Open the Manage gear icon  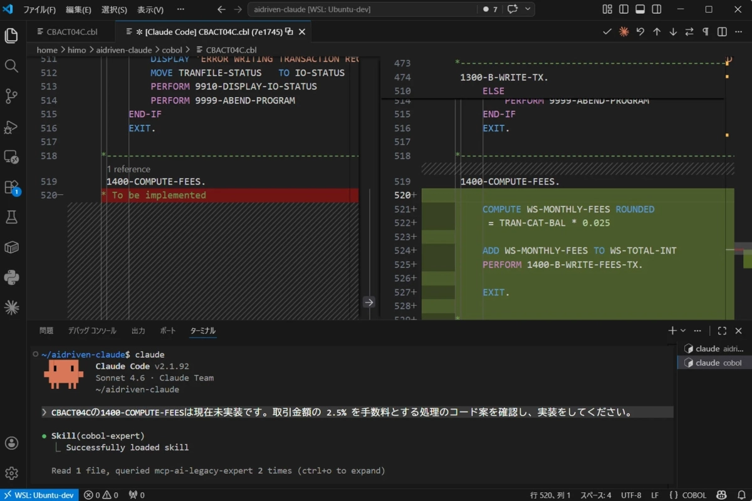coord(11,473)
